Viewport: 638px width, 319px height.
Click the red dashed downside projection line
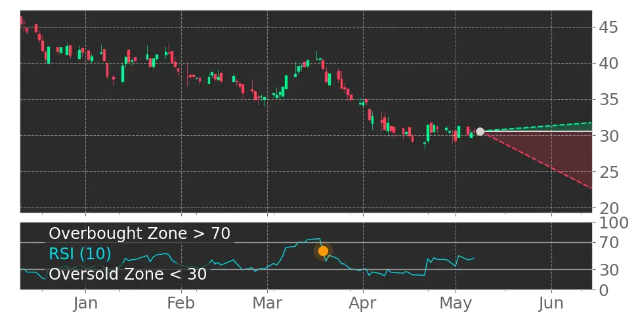pyautogui.click(x=537, y=159)
